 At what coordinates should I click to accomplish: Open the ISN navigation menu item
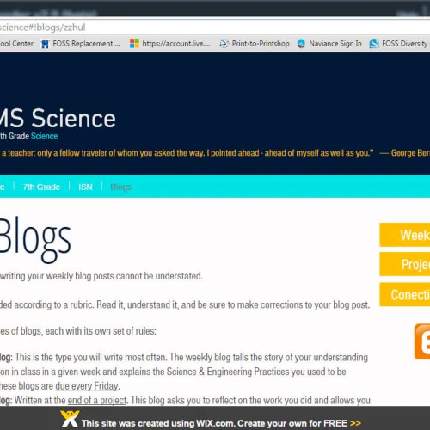coord(85,187)
